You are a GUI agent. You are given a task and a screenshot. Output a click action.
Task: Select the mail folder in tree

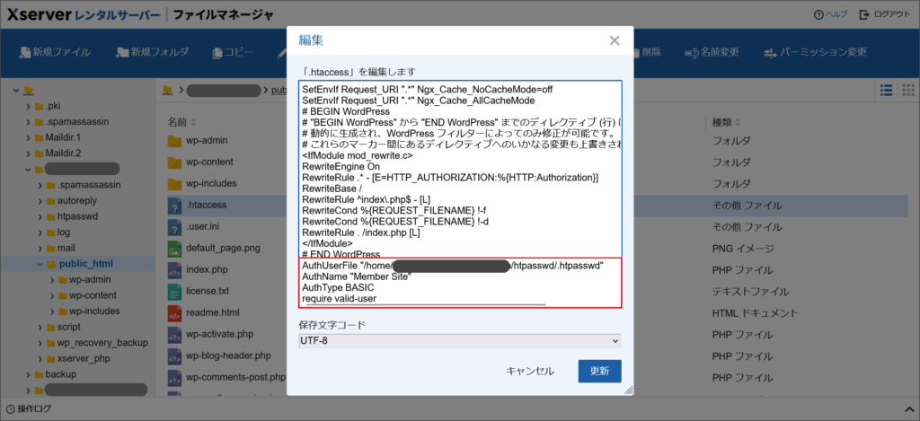[x=66, y=248]
